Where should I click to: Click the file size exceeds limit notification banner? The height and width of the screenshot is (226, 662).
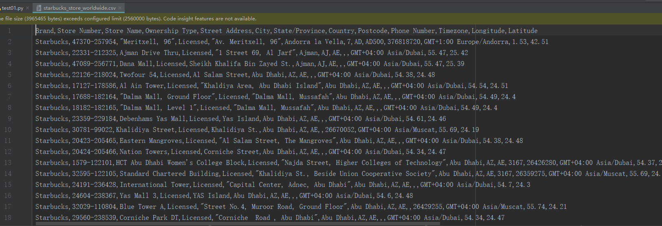point(331,19)
